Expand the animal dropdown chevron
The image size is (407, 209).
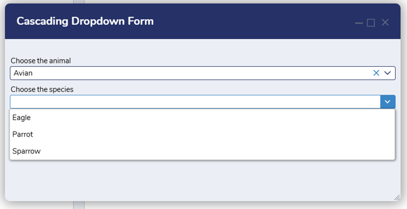(387, 73)
